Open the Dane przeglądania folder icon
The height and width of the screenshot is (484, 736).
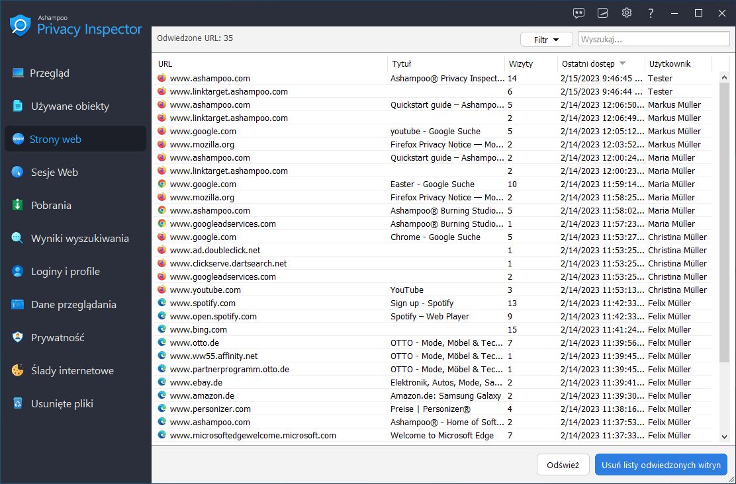[x=18, y=304]
